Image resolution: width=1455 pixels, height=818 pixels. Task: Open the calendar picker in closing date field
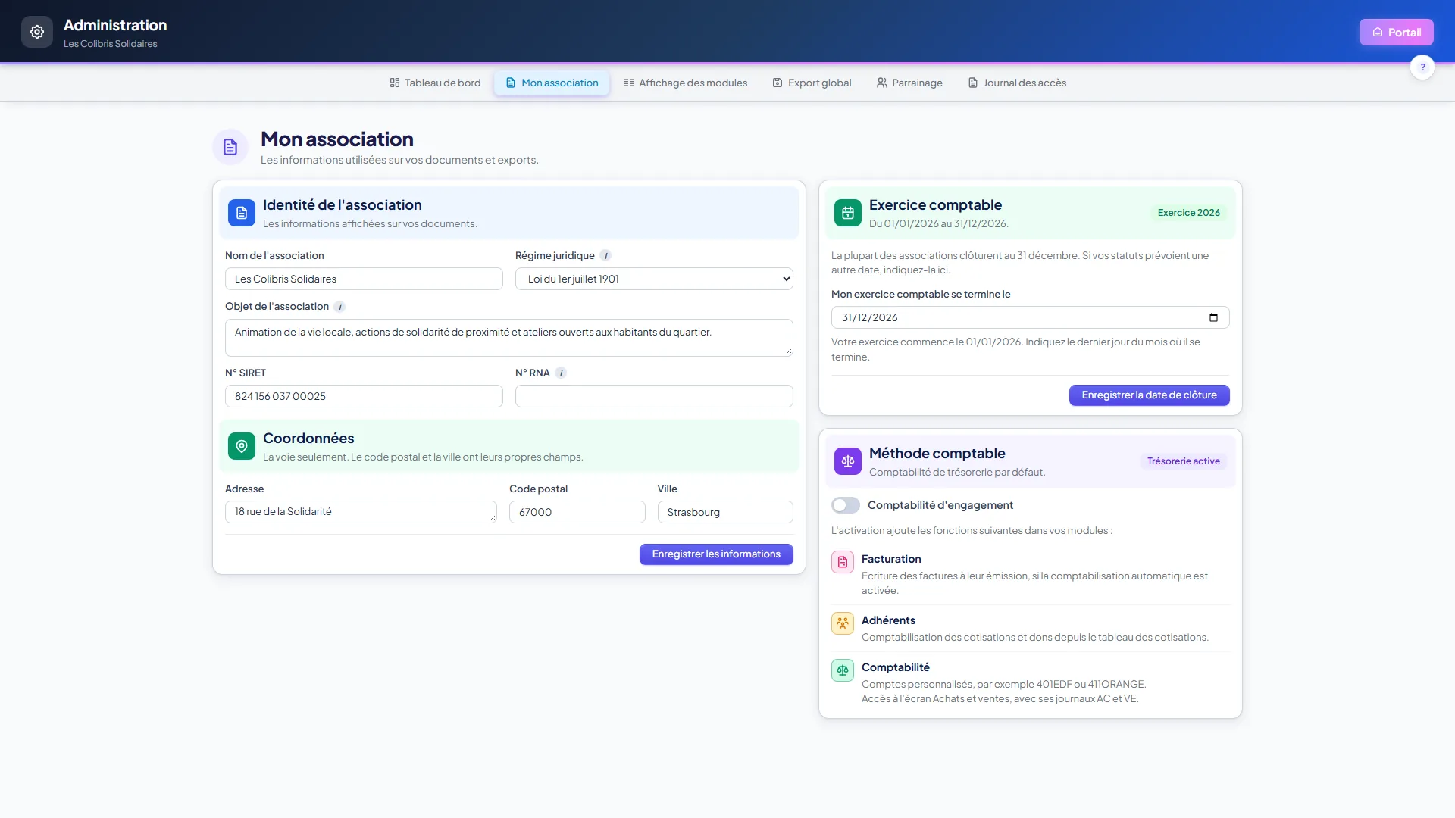(1213, 317)
